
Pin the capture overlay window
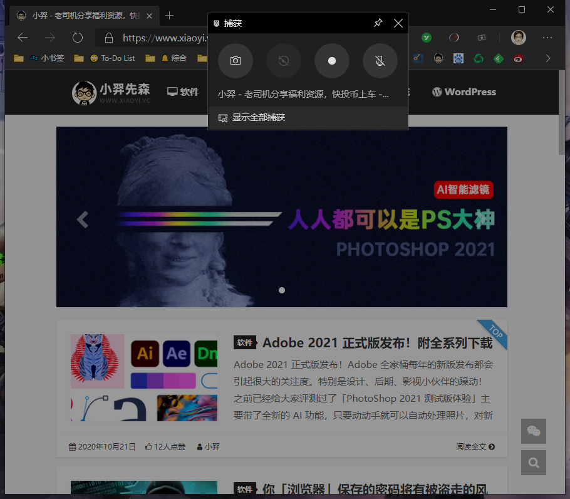(x=378, y=23)
